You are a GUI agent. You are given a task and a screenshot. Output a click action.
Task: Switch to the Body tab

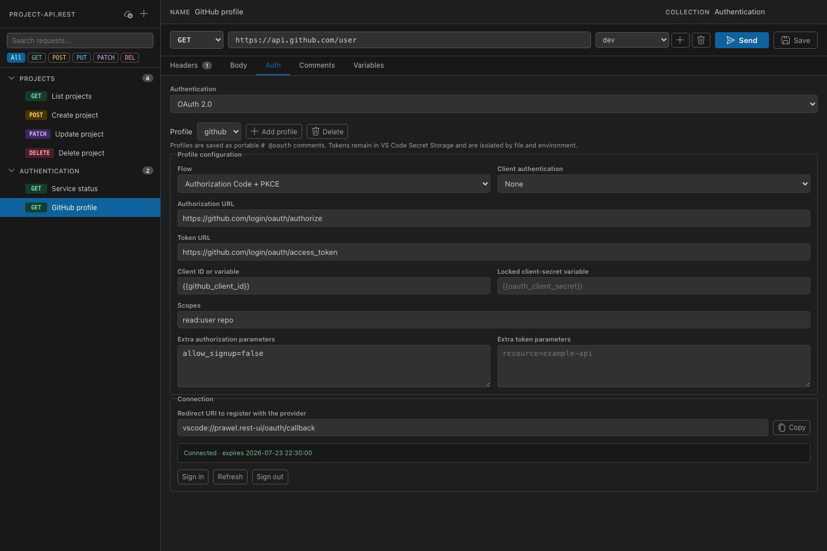coord(238,65)
